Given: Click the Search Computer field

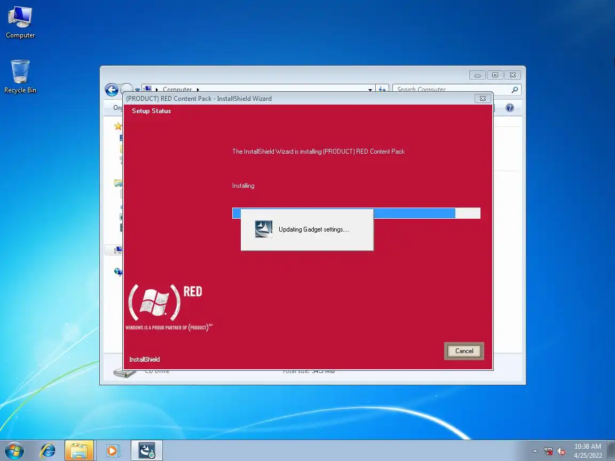Looking at the screenshot, I should point(457,90).
